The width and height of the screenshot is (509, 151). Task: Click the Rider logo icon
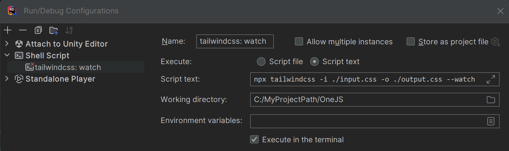point(12,11)
